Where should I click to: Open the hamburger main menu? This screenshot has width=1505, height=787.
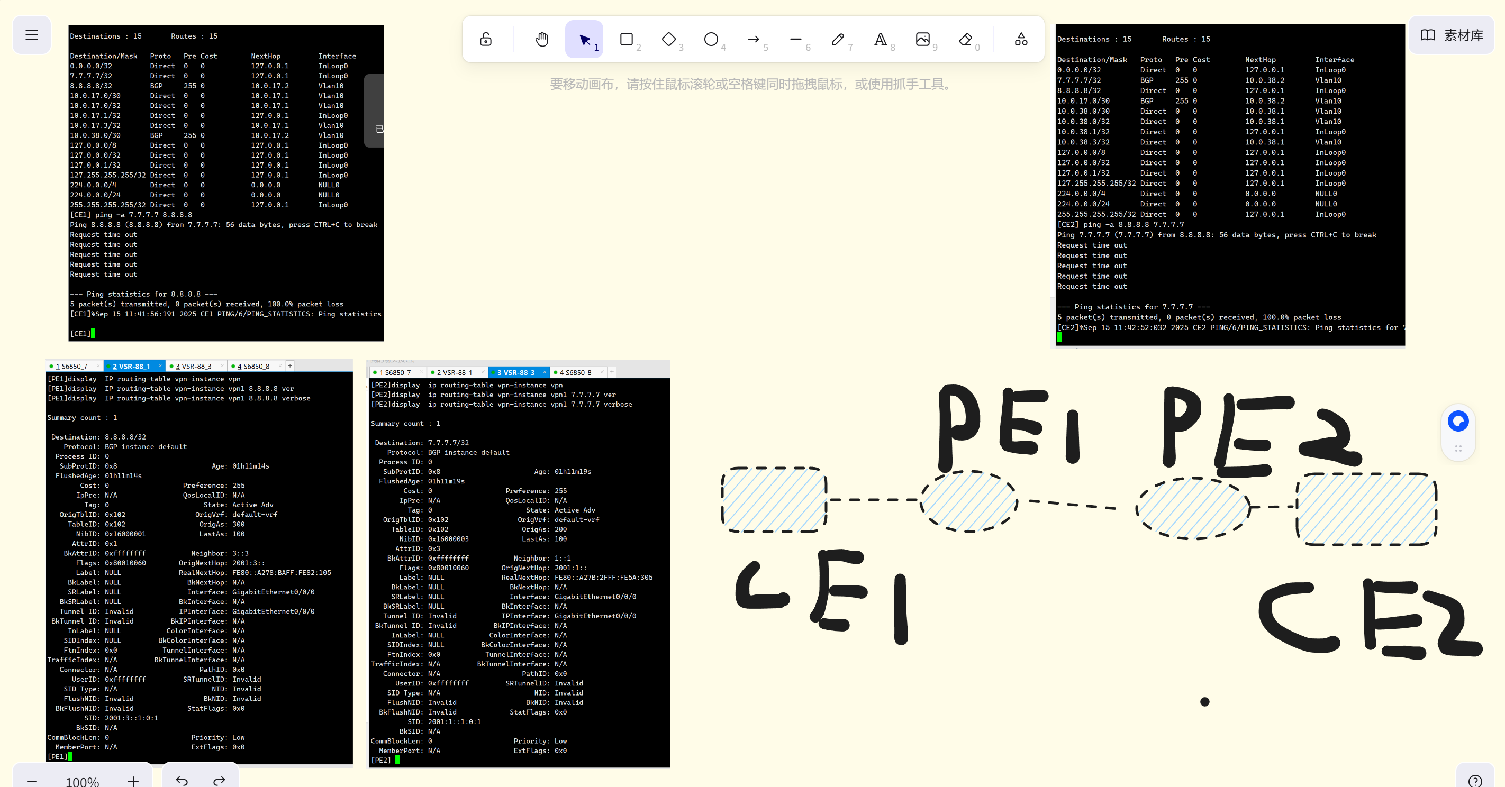tap(32, 35)
